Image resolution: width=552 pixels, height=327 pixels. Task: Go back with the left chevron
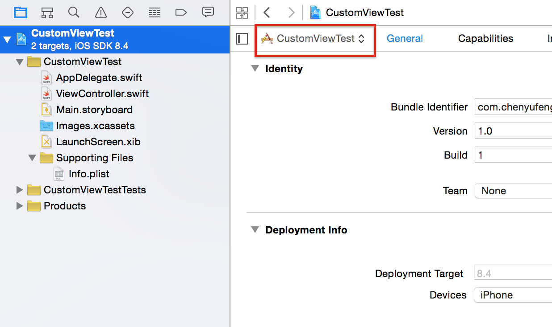pos(267,12)
